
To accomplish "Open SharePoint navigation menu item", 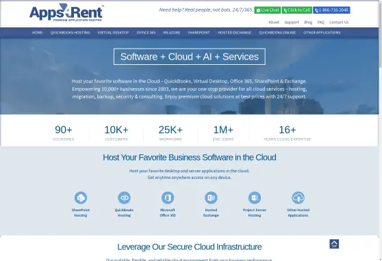I will tap(199, 33).
